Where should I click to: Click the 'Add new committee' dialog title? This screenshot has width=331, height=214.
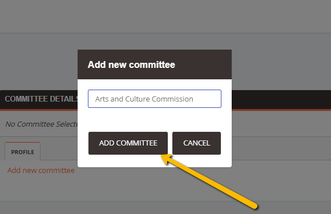(x=131, y=64)
